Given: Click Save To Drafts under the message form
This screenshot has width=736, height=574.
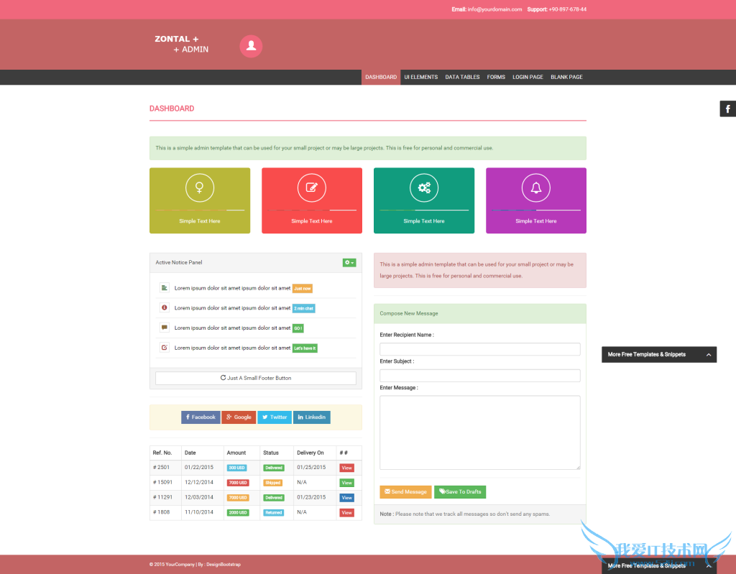Looking at the screenshot, I should tap(460, 491).
